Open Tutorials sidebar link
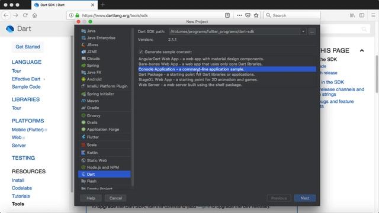This screenshot has height=213, width=379. click(21, 196)
